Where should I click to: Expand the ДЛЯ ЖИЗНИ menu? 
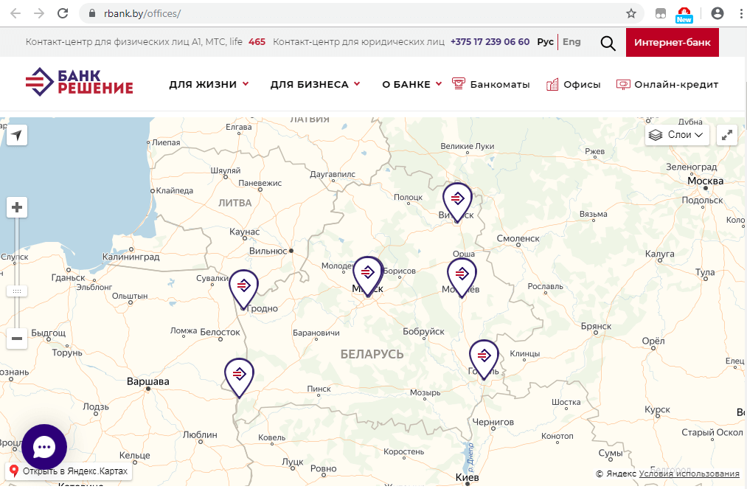pos(209,84)
